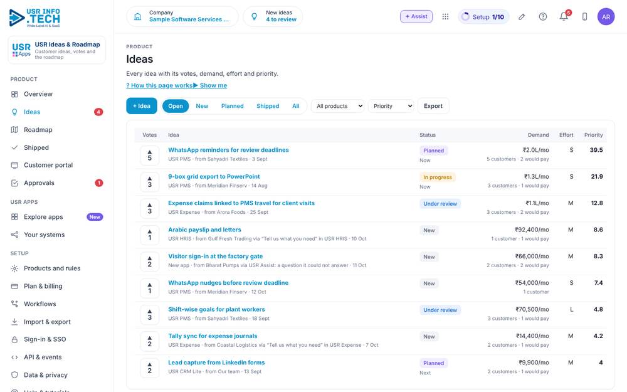The image size is (627, 392).
Task: Upvote Shift-wise goals for plant workers
Action: pyautogui.click(x=150, y=314)
